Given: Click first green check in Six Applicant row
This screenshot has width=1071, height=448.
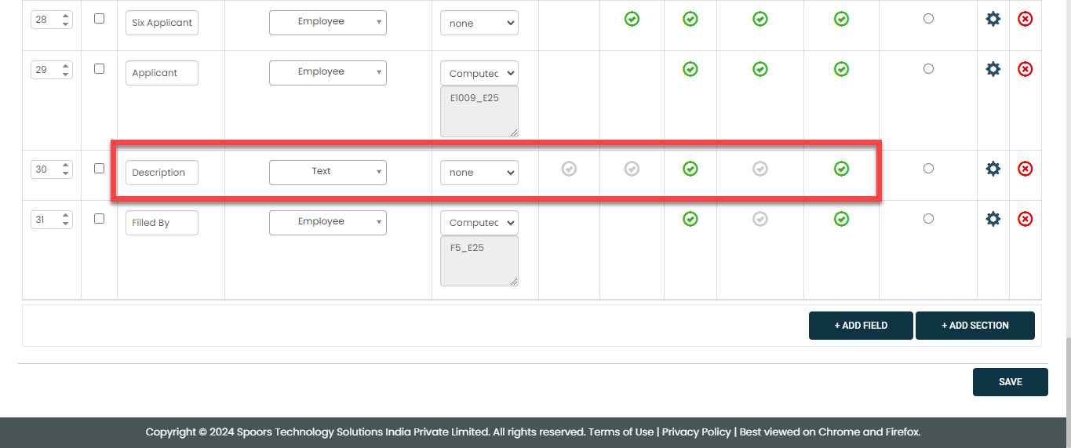Looking at the screenshot, I should tap(632, 19).
